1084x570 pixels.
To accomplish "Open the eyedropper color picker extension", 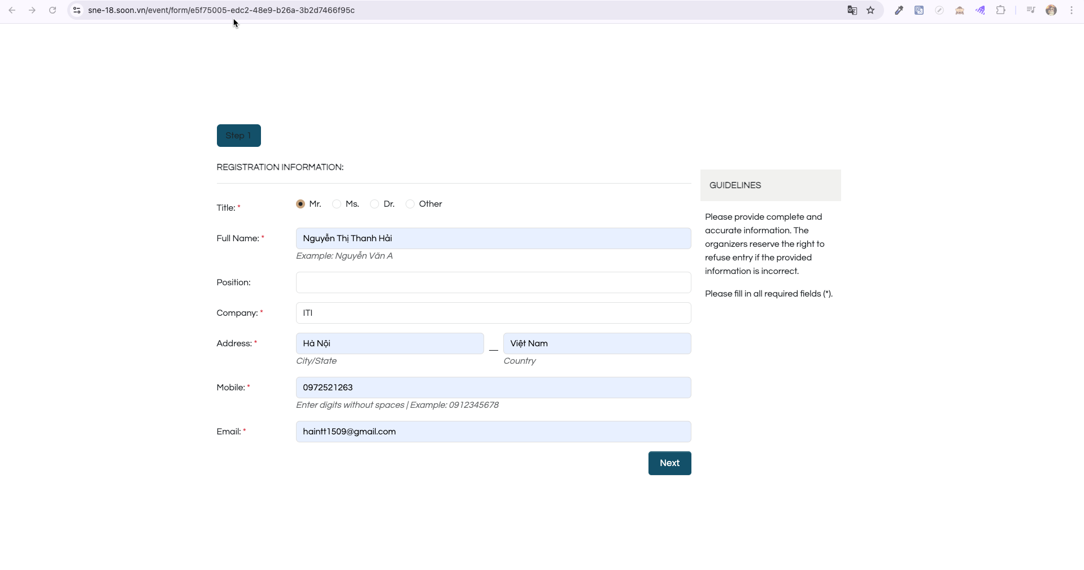I will coord(899,10).
